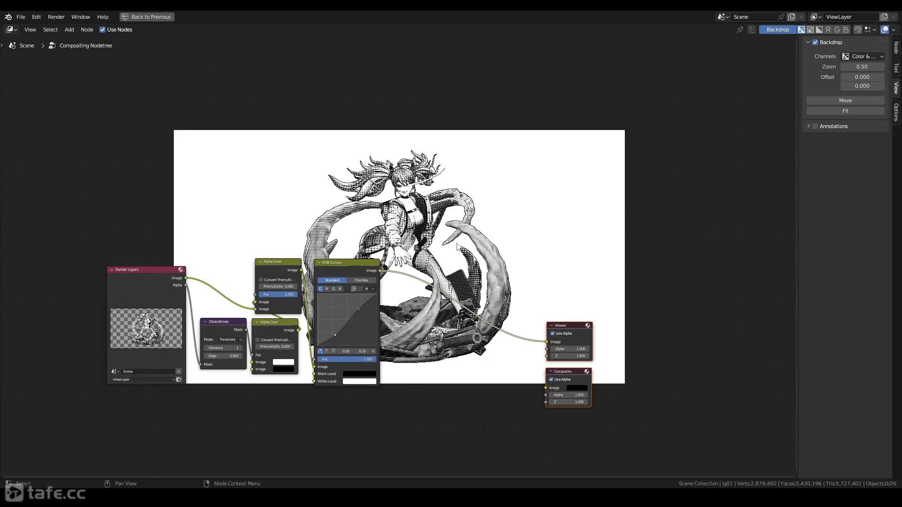Toggle Use Alpha on Viewer node
The width and height of the screenshot is (902, 507).
tap(552, 333)
